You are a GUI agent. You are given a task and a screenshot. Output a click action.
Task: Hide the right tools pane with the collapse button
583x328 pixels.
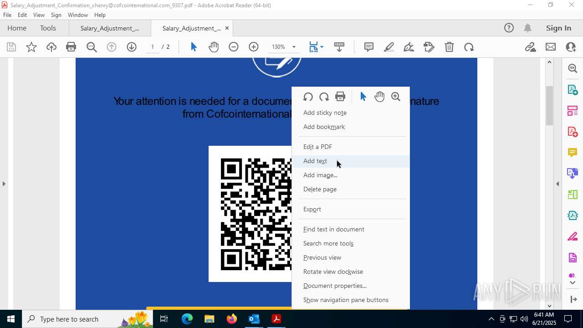point(573,299)
